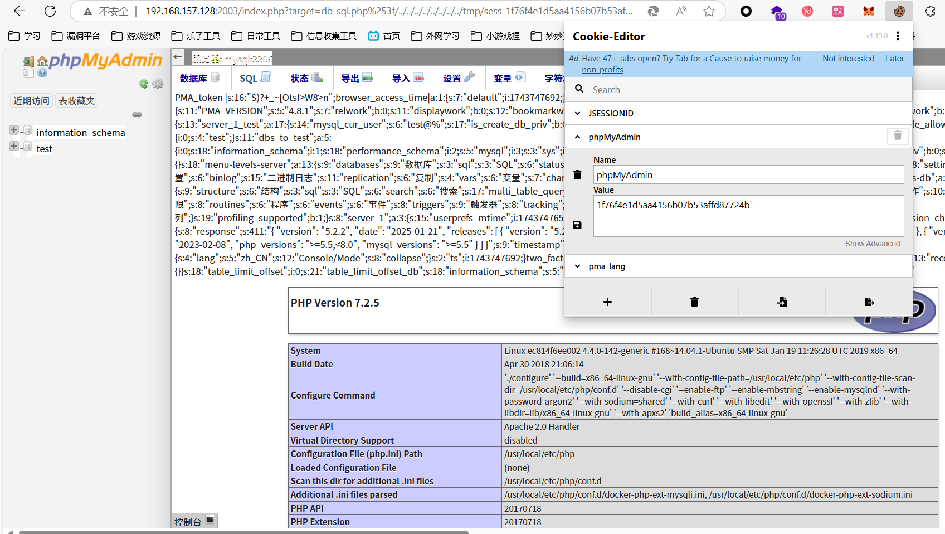Click the 近期访问 recent button
The image size is (945, 534).
[31, 100]
